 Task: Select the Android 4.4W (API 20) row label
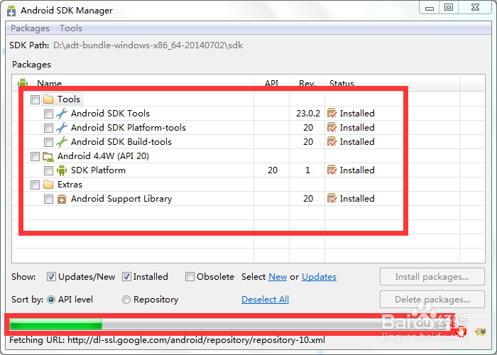(104, 156)
